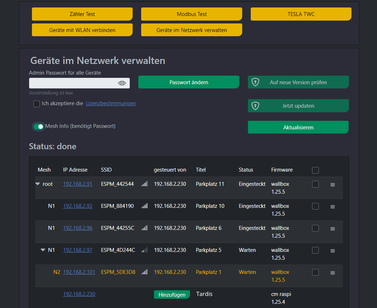Open hamburger menu for Parkplatz 10 row
This screenshot has height=308, width=377.
coord(332,207)
